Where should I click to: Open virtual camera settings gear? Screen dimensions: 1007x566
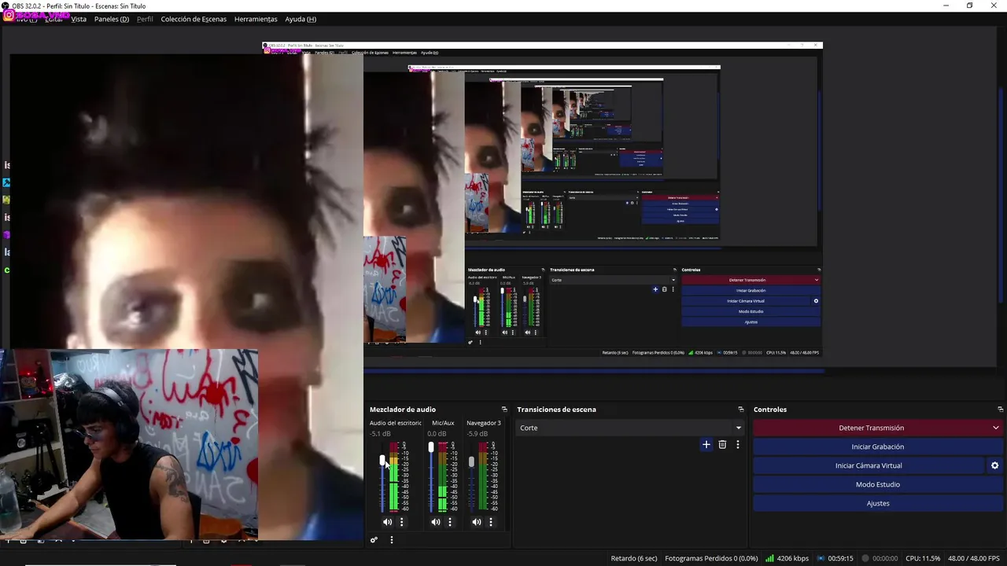994,465
